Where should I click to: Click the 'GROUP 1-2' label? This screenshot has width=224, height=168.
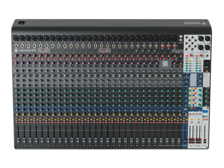(x=191, y=146)
